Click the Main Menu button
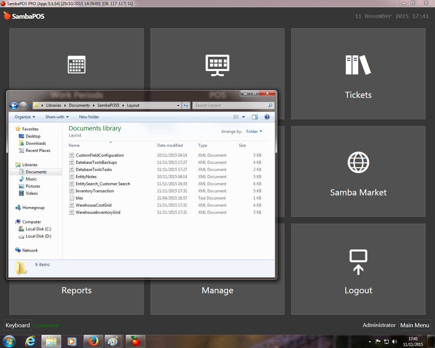Viewport: 435px width, 348px height. [415, 325]
